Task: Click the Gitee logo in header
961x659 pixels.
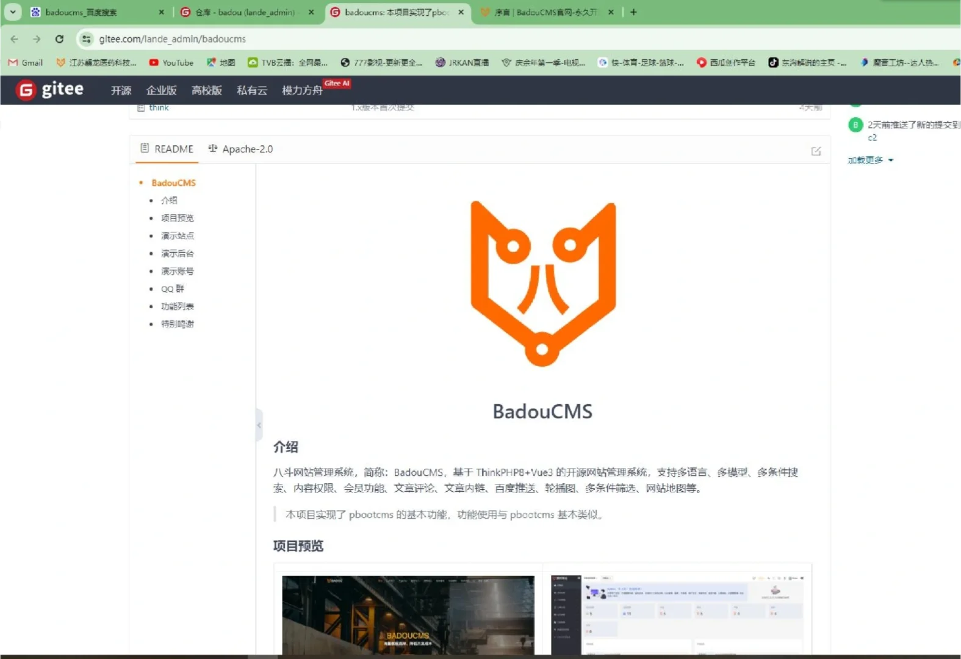Action: click(49, 90)
